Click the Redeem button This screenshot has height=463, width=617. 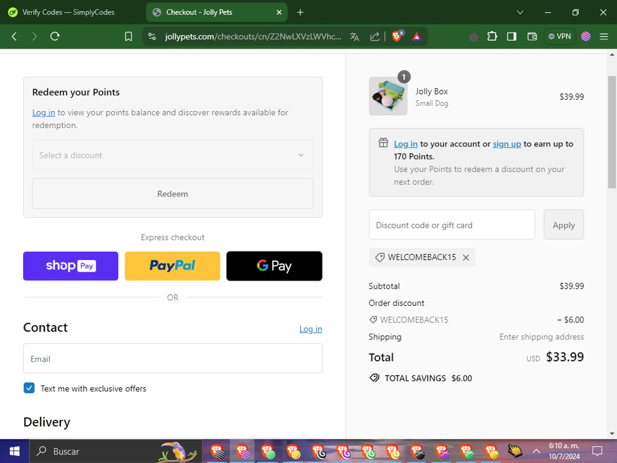pyautogui.click(x=173, y=193)
